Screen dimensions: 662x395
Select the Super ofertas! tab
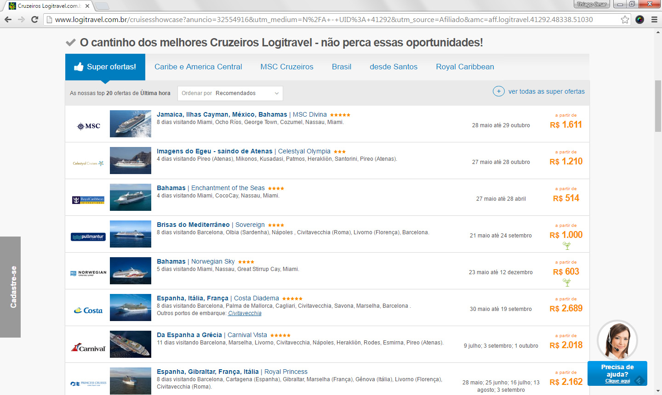[x=105, y=67]
